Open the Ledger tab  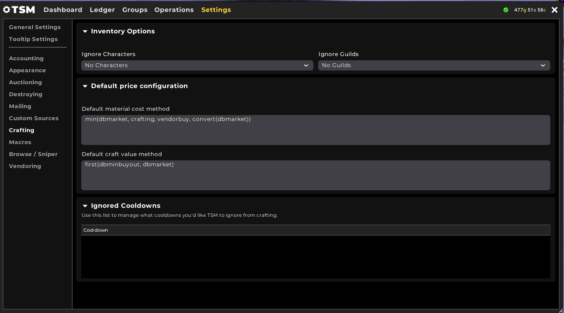click(102, 10)
